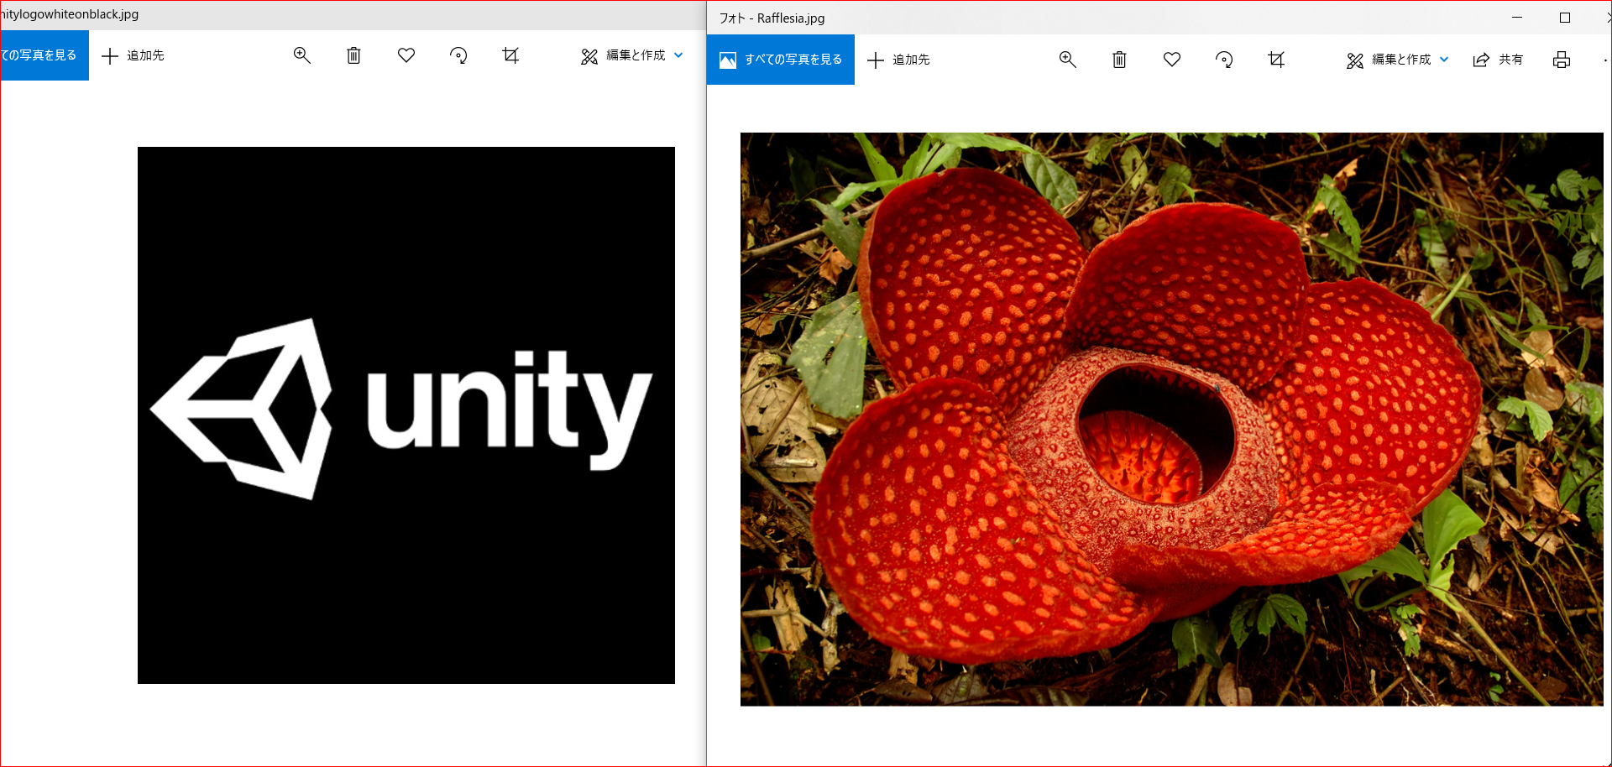Viewport: 1612px width, 767px height.
Task: Go to all photos from Unity logo window
Action: point(44,55)
